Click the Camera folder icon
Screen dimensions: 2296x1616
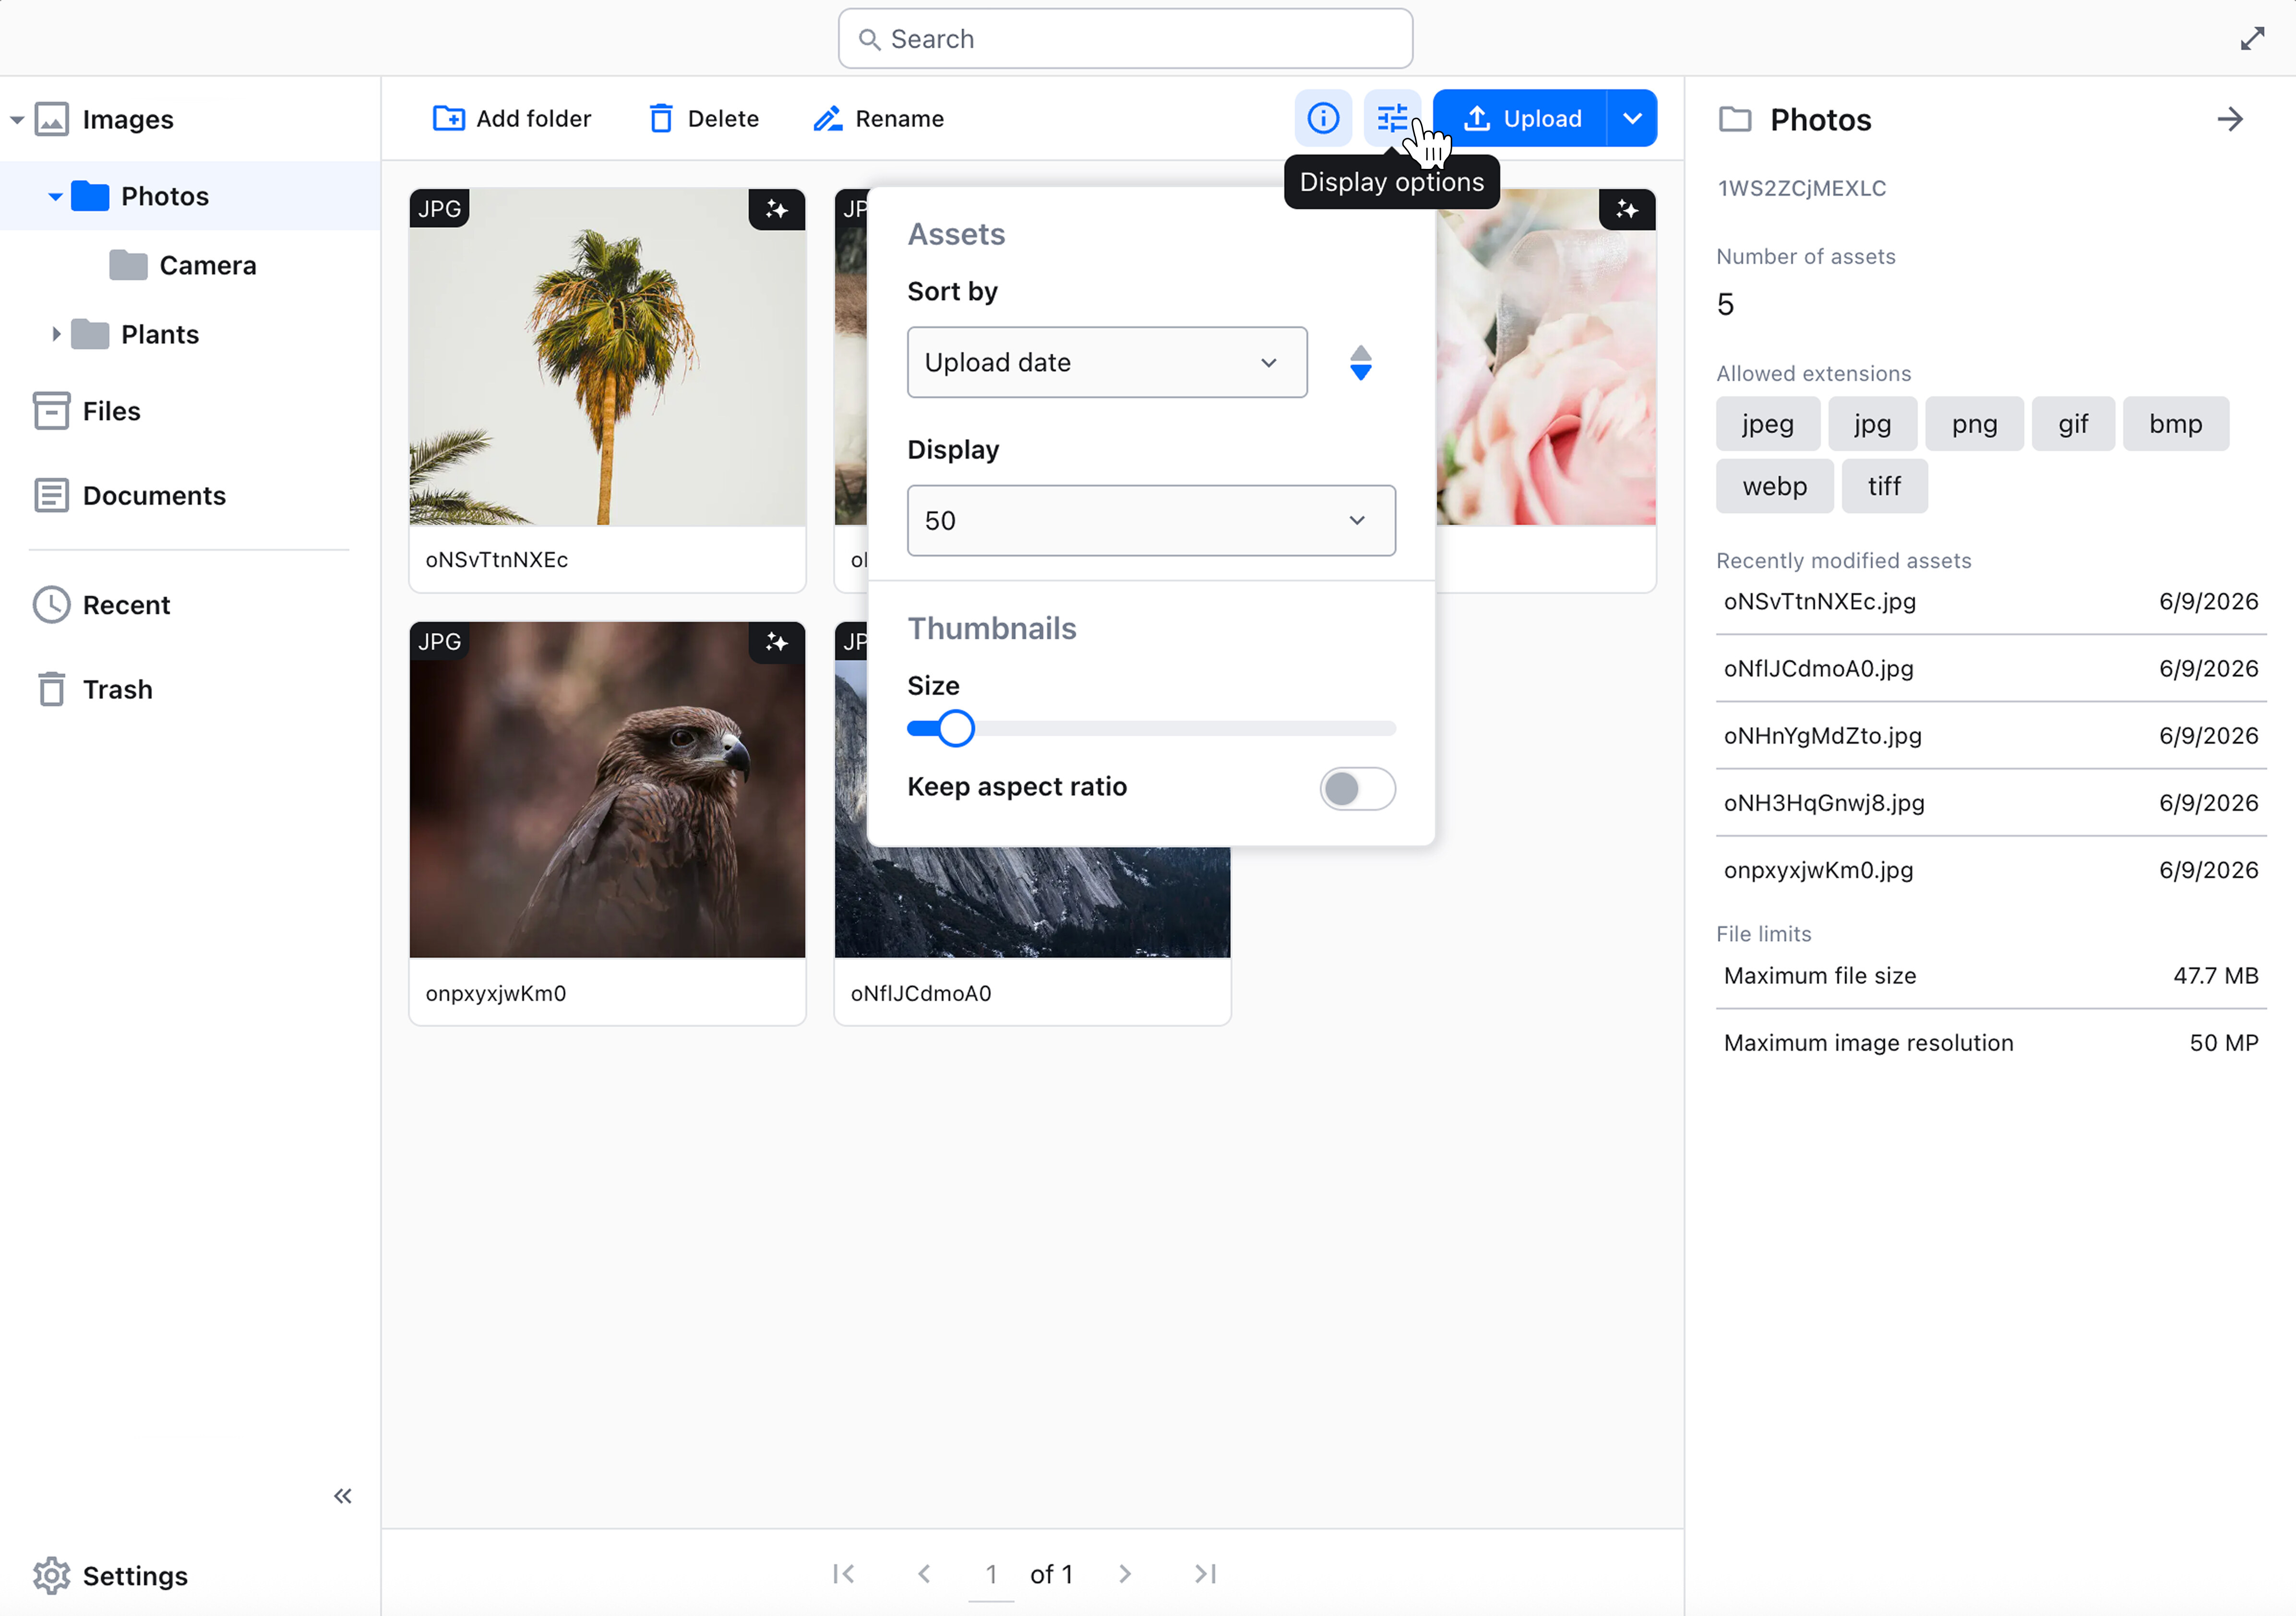[128, 265]
